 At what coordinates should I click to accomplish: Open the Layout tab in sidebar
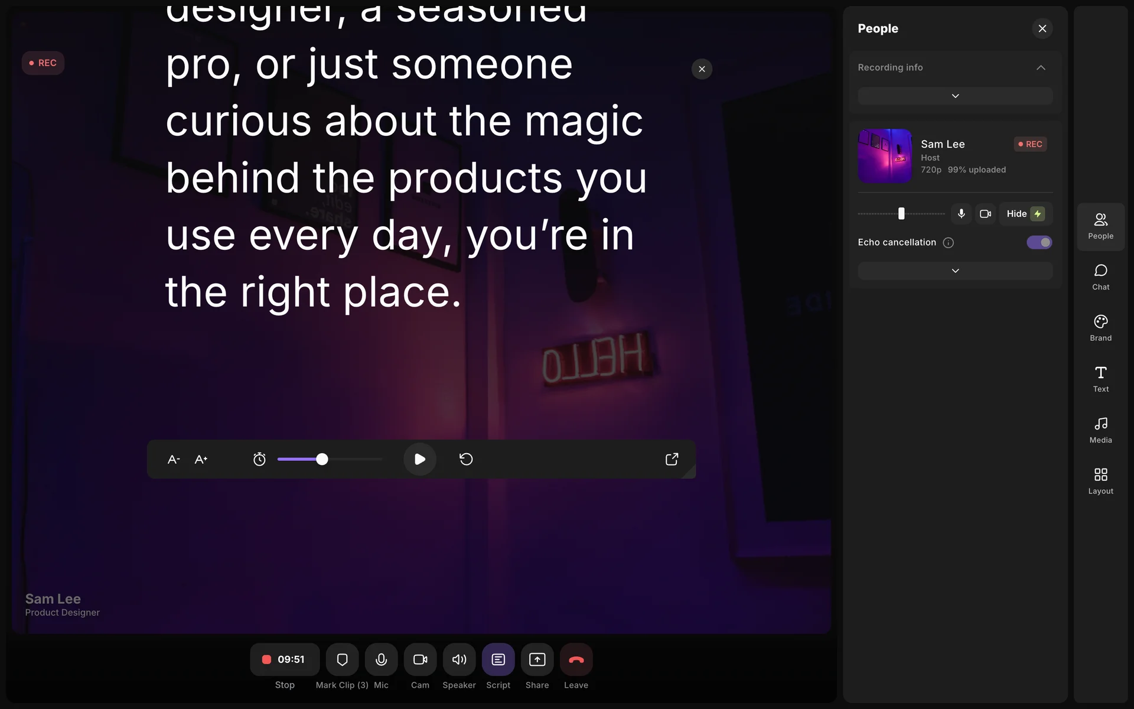click(1100, 481)
